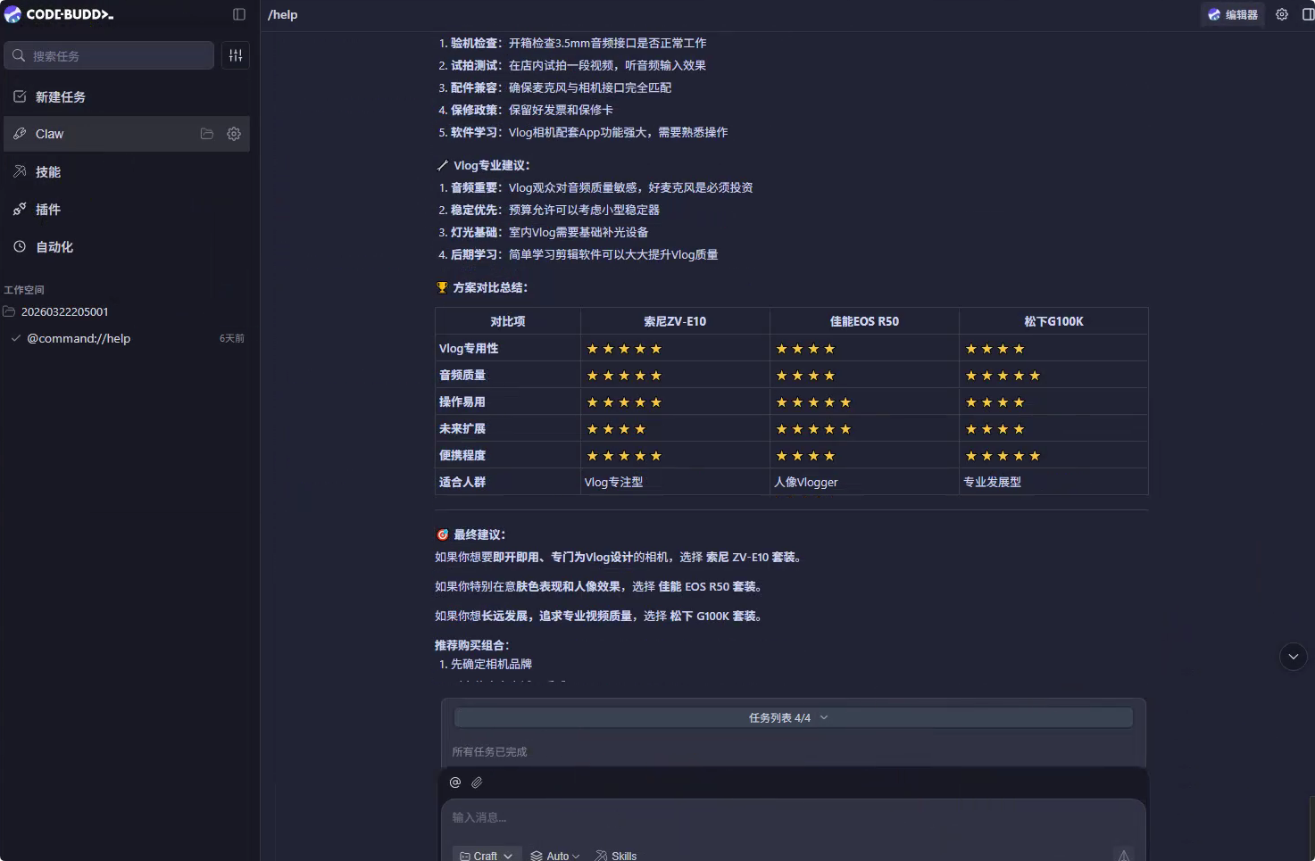Screen dimensions: 1315x861
Task: Select the Claw sidebar item
Action: point(127,134)
